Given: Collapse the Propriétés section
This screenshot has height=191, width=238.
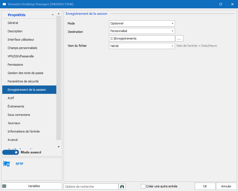Looking at the screenshot, I should tap(52, 15).
